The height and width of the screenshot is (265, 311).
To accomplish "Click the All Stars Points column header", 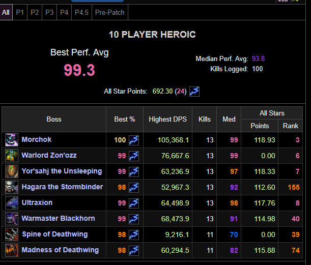I will point(260,126).
